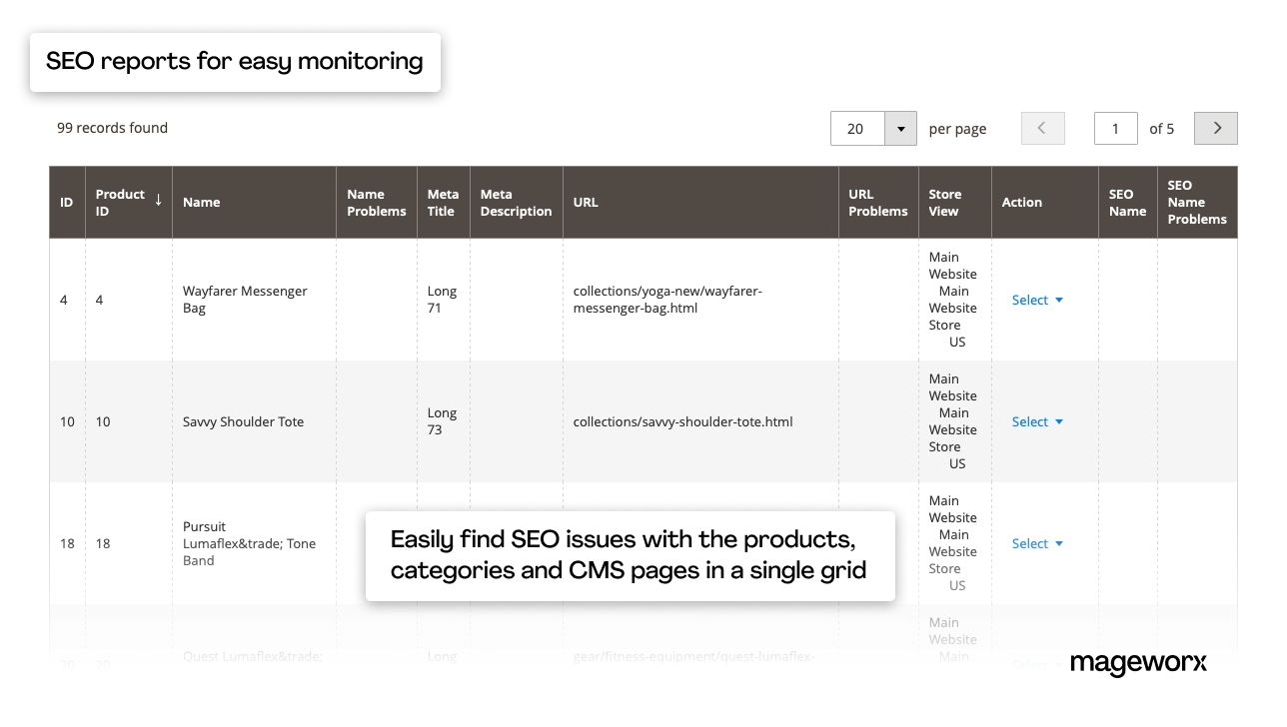
Task: Select the savvy-shoulder-tote.html URL link
Action: (682, 421)
